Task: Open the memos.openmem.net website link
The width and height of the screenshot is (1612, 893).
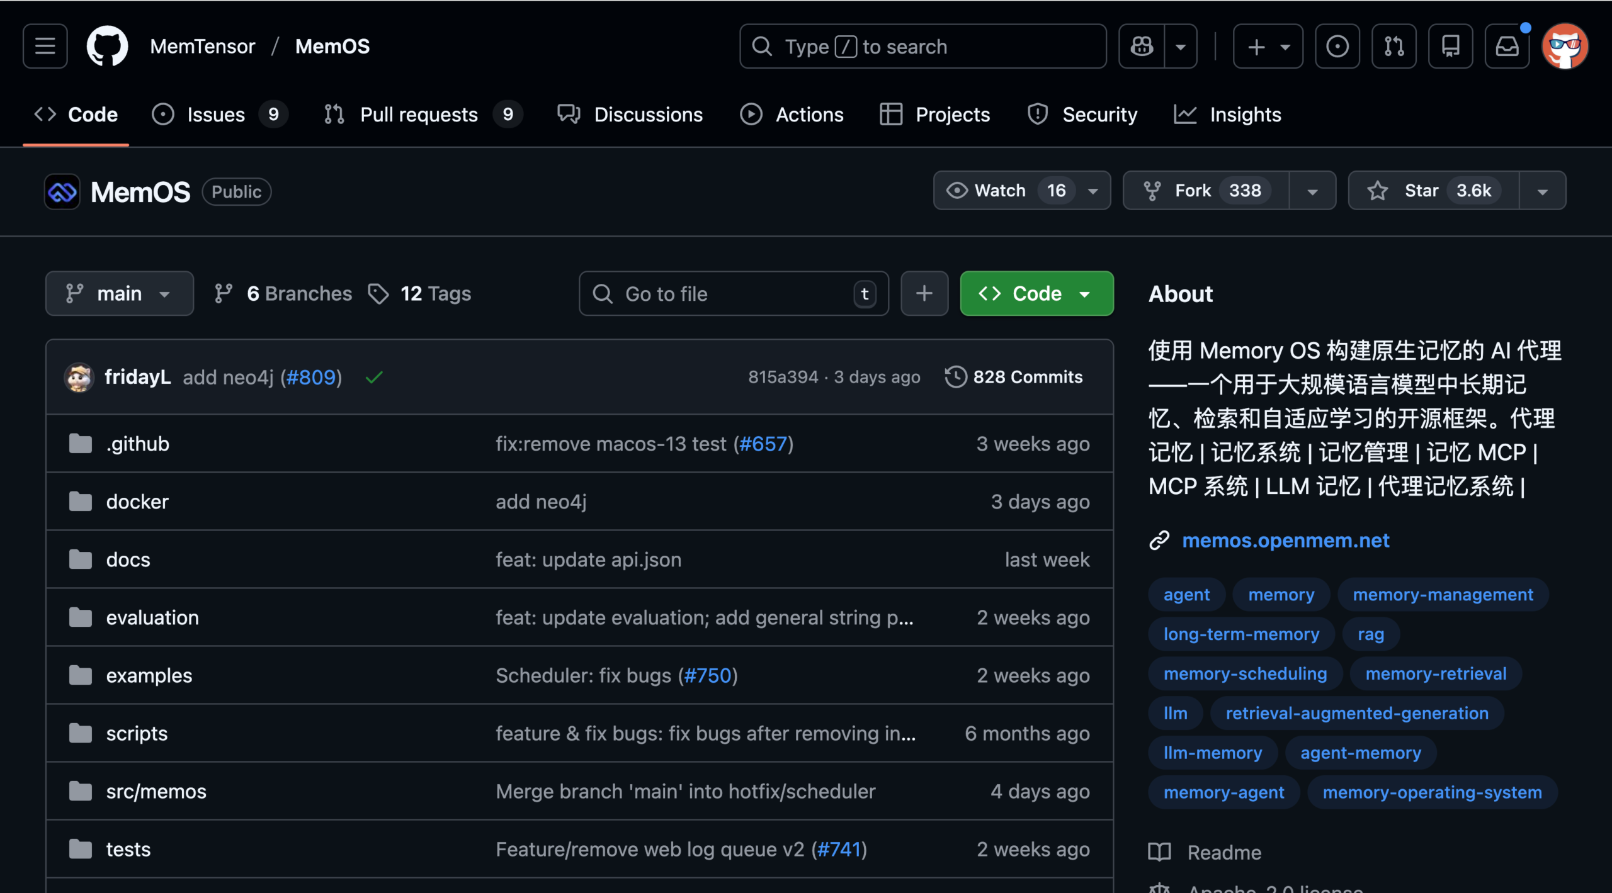Action: (1285, 541)
